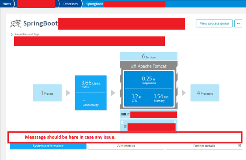Screen dimensions: 246x160
Task: Open the Hosts breadcrumb
Action: point(7,4)
